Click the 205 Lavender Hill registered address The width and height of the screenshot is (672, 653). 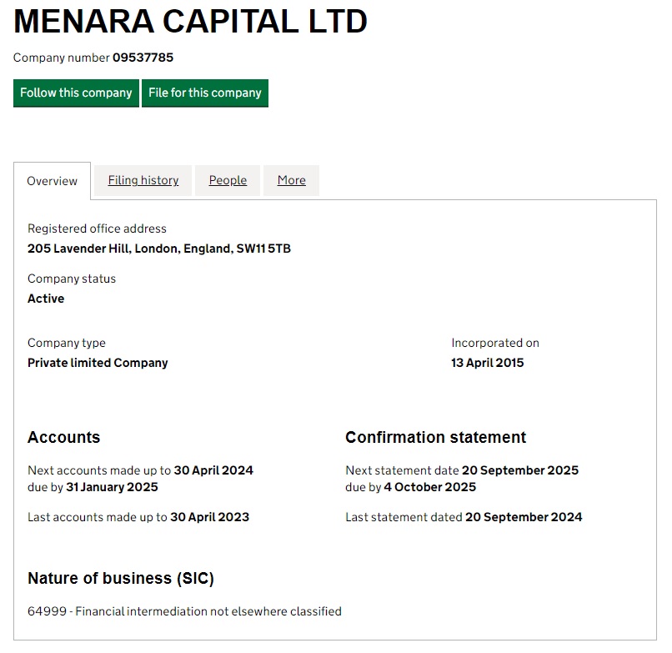158,249
